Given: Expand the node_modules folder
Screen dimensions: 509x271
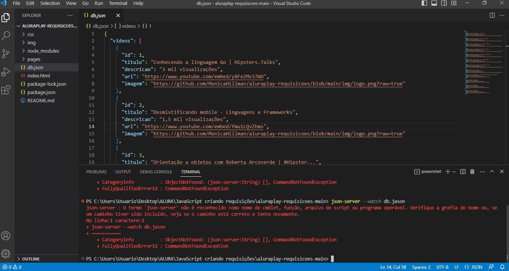Looking at the screenshot, I should (47, 51).
